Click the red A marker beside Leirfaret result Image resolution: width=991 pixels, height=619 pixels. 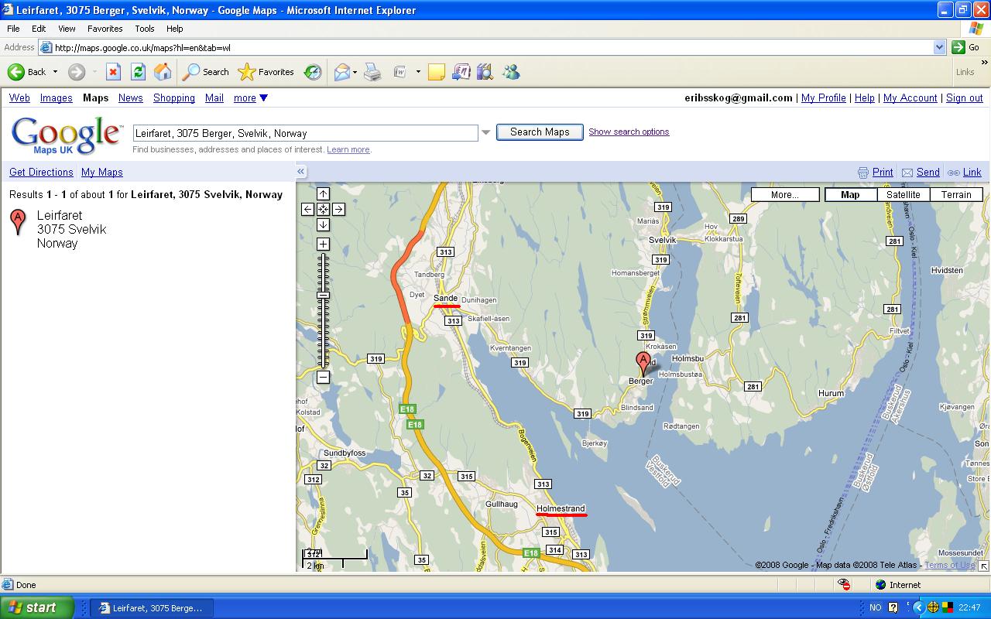[17, 221]
